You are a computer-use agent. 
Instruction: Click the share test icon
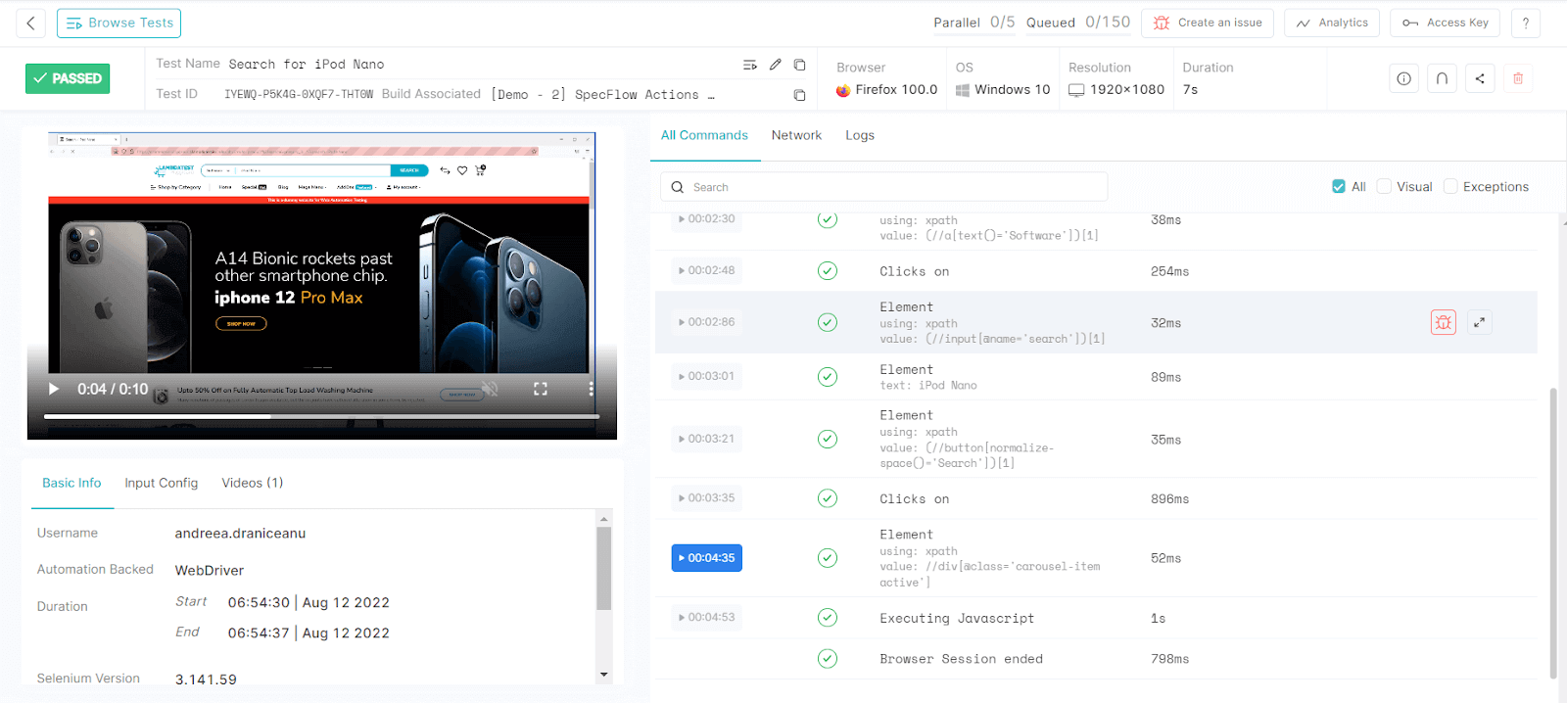coord(1480,78)
